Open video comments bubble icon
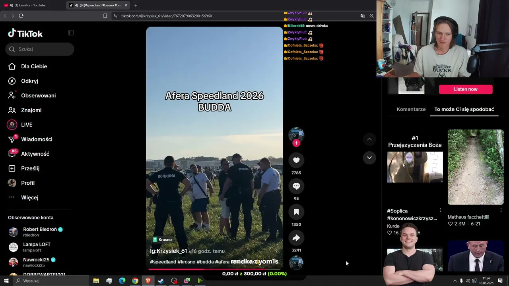The image size is (509, 286). [x=296, y=186]
